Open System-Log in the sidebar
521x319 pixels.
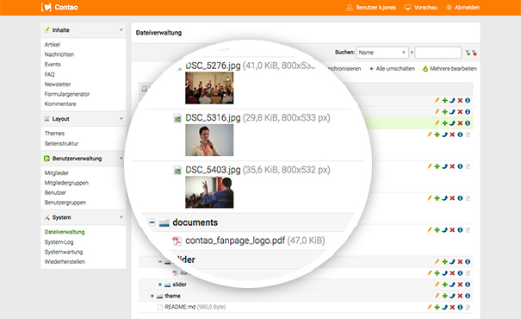pos(59,242)
